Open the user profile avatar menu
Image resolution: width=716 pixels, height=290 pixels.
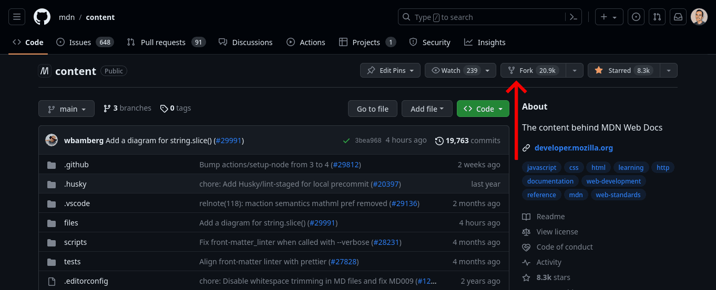(699, 17)
